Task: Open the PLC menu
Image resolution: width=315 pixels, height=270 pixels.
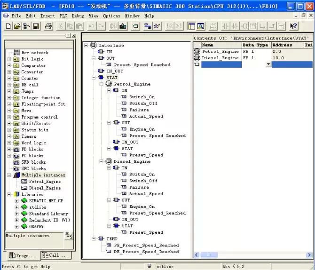Action: pyautogui.click(x=63, y=16)
